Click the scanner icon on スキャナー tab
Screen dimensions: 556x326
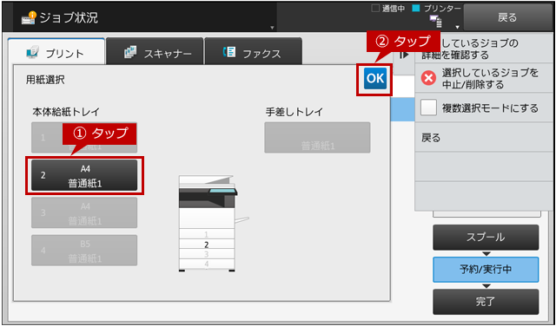[130, 52]
